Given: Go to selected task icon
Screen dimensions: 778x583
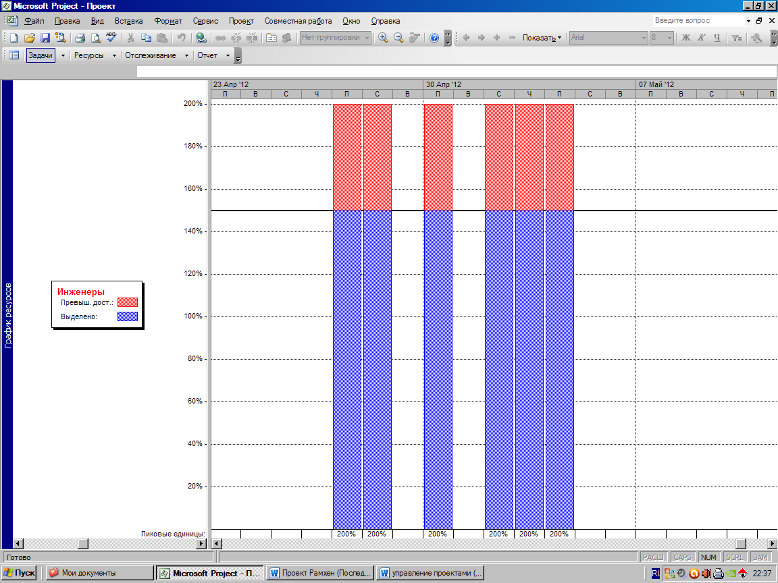Looking at the screenshot, I should coord(414,38).
